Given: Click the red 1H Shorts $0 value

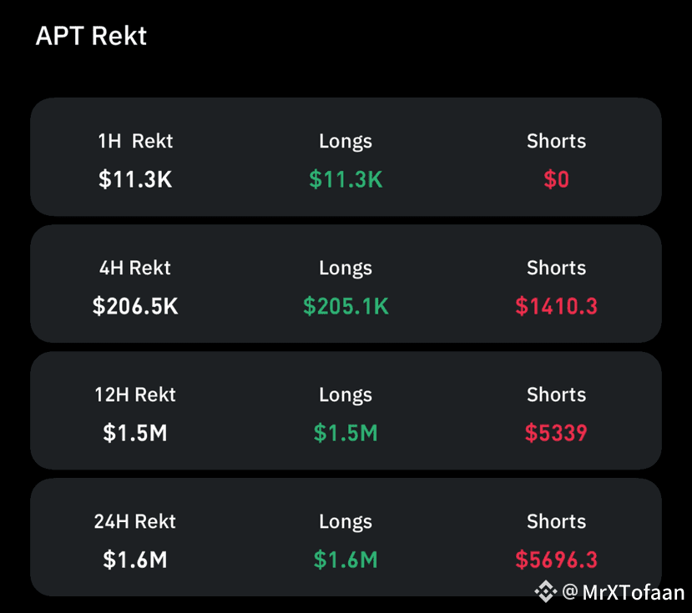Looking at the screenshot, I should (x=556, y=179).
